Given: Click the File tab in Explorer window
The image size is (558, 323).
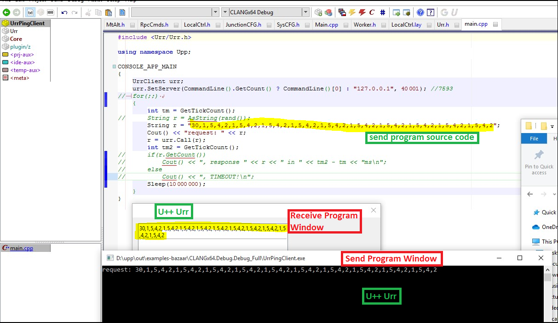Looking at the screenshot, I should 534,138.
